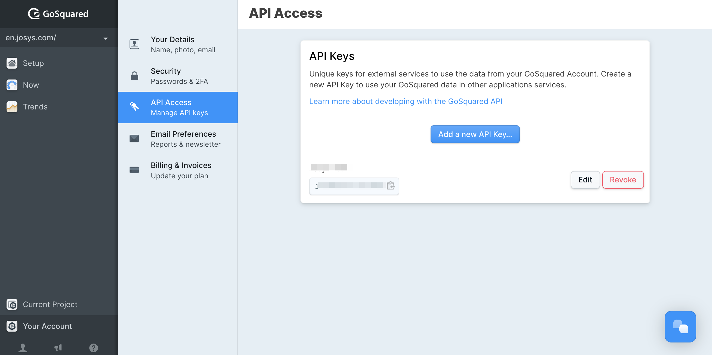The width and height of the screenshot is (712, 355).
Task: Go to Trends chart icon
Action: pyautogui.click(x=12, y=107)
